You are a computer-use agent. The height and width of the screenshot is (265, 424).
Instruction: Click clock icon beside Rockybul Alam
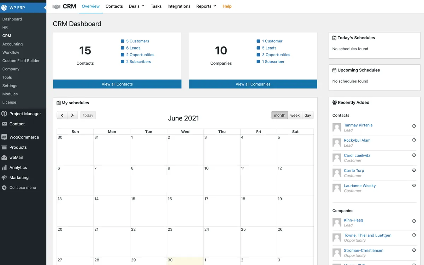click(414, 140)
